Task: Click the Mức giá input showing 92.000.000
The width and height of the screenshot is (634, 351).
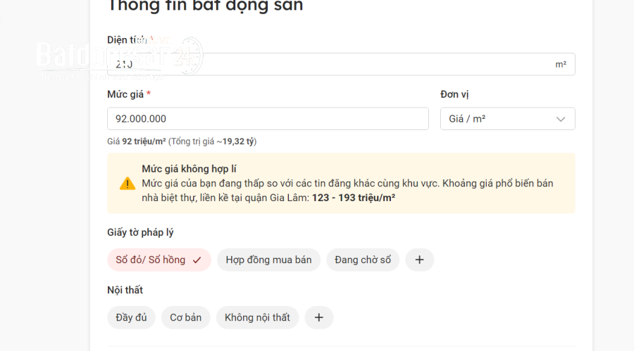Action: coord(268,119)
